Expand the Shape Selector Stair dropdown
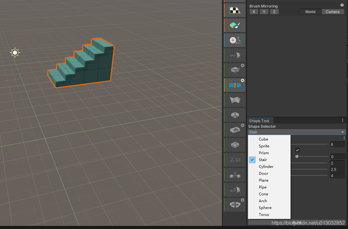 (x=297, y=132)
